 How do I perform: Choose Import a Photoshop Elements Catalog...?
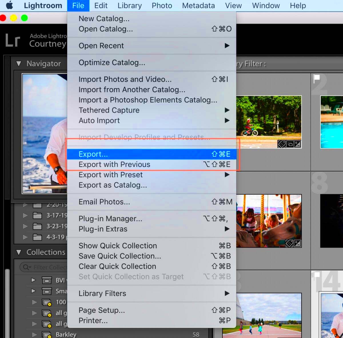(152, 100)
